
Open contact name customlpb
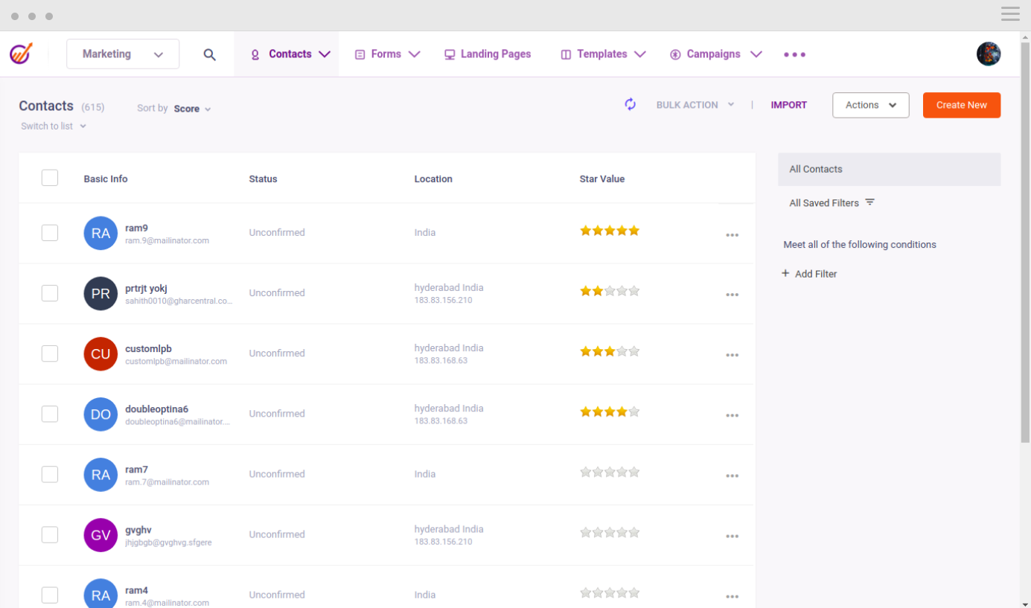(x=148, y=348)
